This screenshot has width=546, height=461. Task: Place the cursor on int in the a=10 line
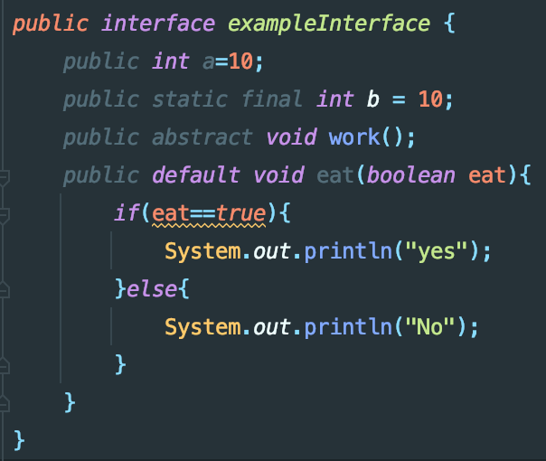171,61
